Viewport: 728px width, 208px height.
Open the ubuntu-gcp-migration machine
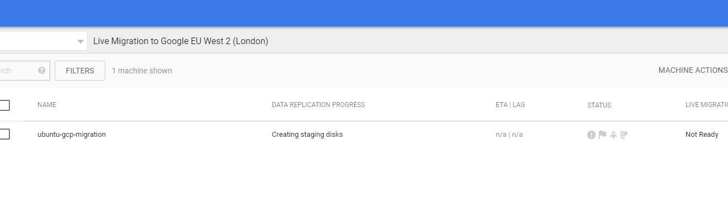pyautogui.click(x=72, y=135)
